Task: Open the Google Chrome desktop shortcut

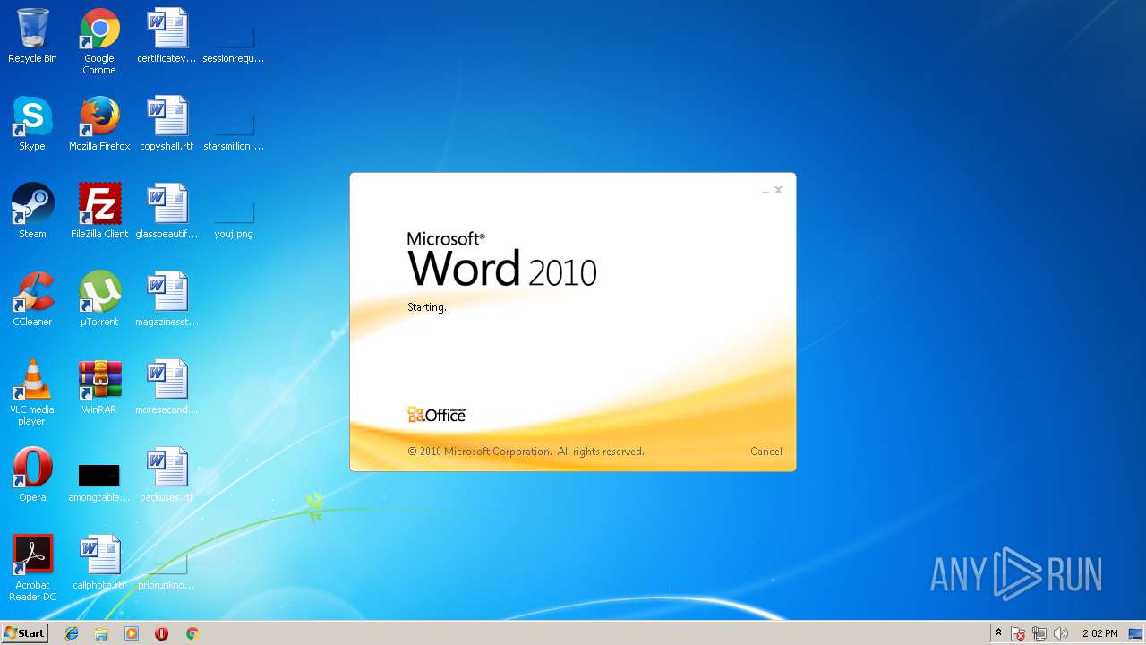Action: coord(99,40)
